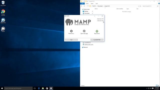Click the Forward arrow in File Explorer
The image size is (160, 90).
(84, 6)
